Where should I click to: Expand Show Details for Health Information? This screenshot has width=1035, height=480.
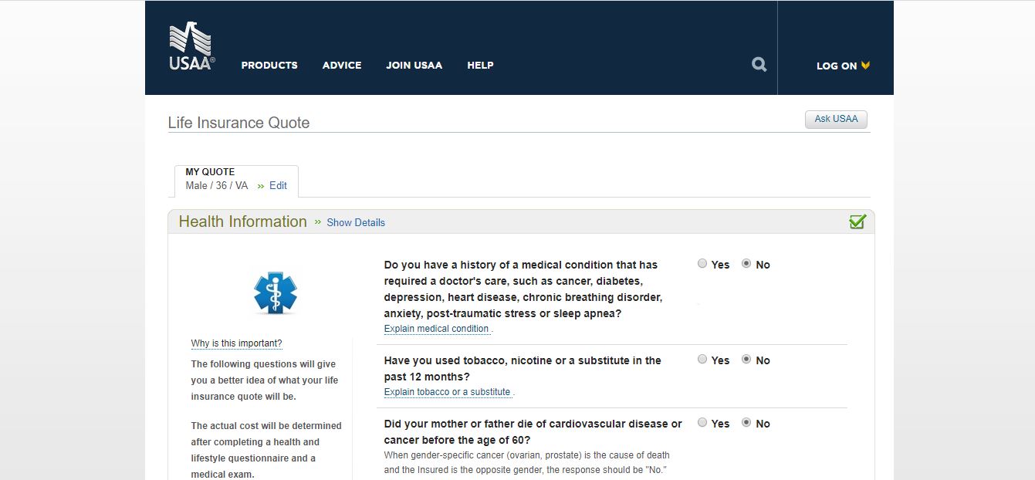tap(355, 222)
